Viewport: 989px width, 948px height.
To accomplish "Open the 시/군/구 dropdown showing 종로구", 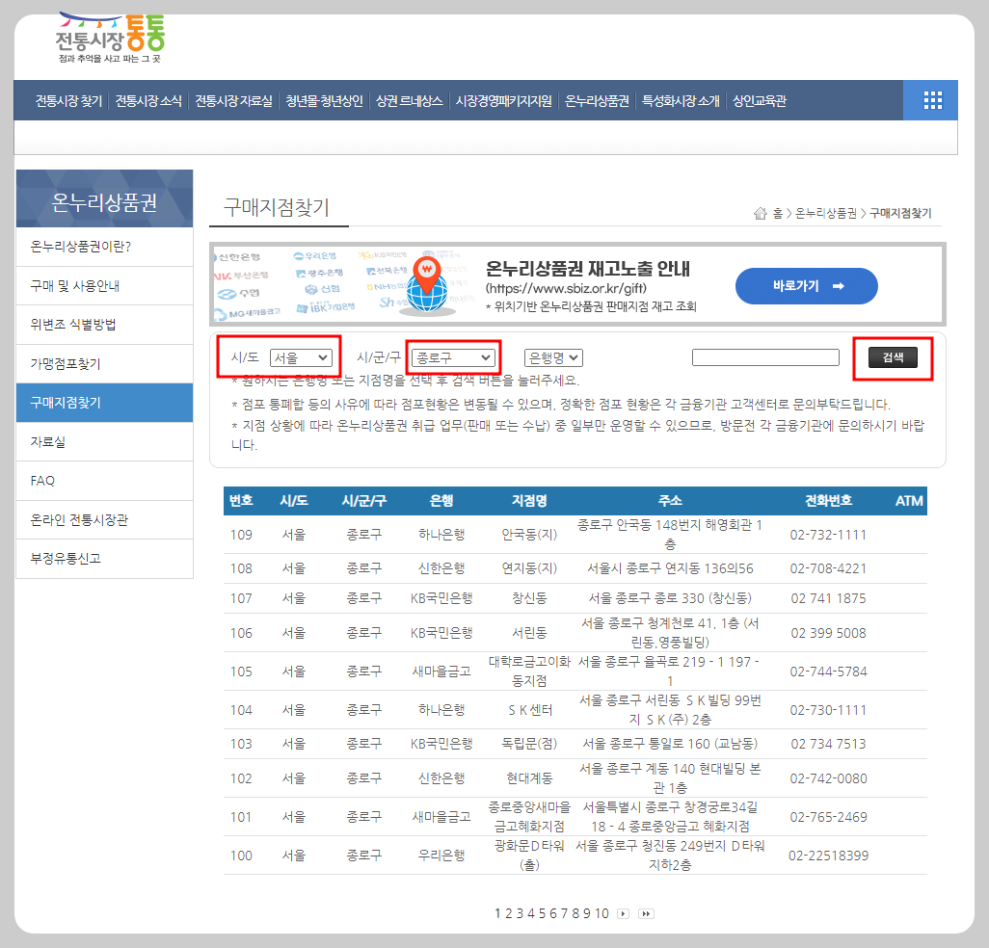I will [453, 356].
